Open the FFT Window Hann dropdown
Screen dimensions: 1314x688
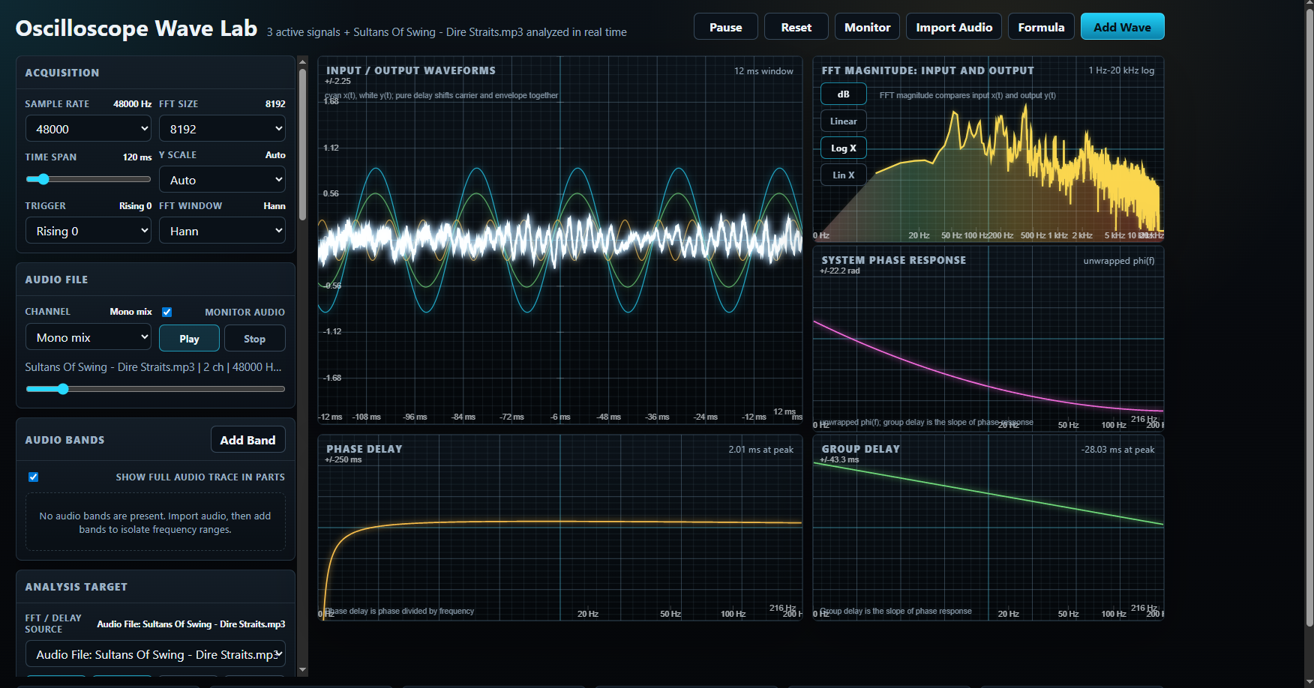(223, 231)
